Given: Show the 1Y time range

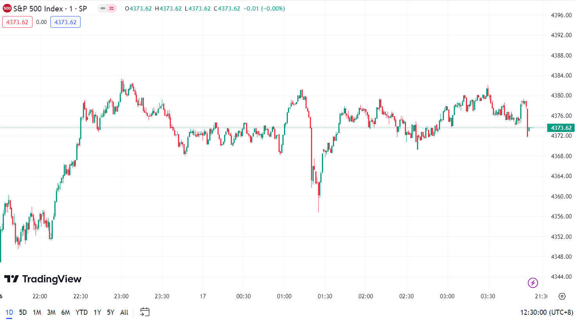Looking at the screenshot, I should click(97, 312).
